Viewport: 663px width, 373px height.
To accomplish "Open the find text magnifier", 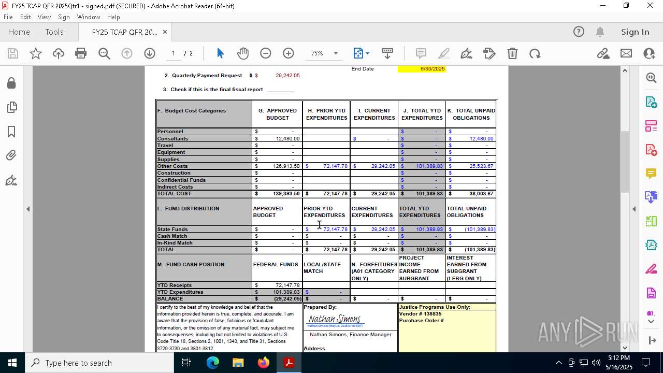I will tap(104, 53).
